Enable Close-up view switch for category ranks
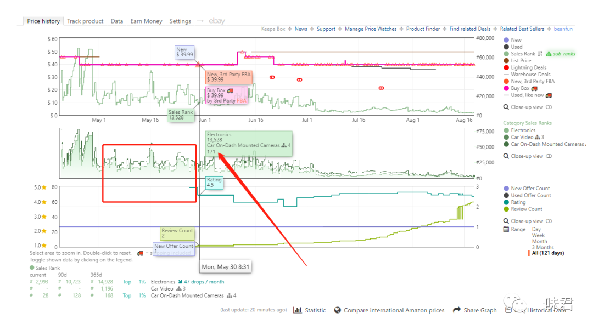The width and height of the screenshot is (593, 330). (549, 156)
